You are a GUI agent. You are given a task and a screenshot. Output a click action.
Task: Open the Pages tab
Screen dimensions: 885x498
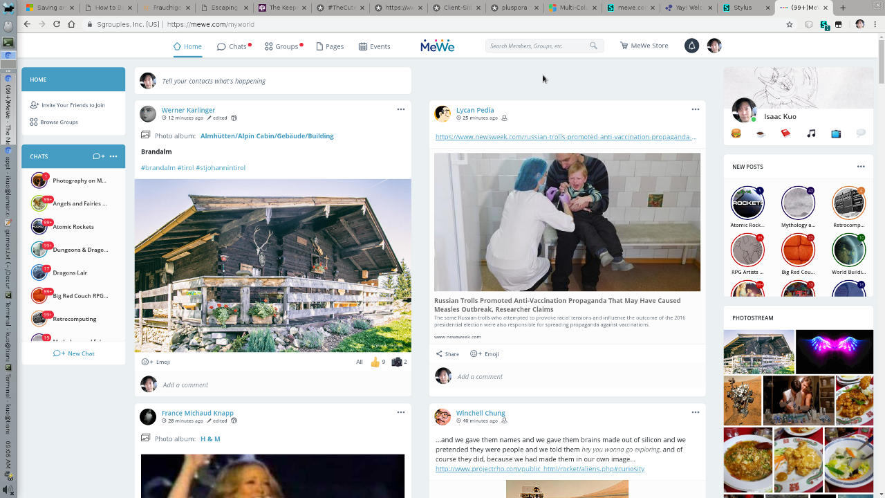coord(330,46)
